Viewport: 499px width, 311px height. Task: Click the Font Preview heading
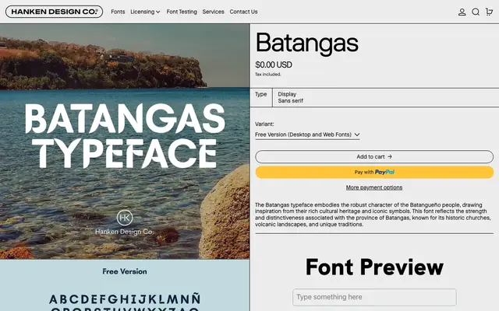[374, 267]
